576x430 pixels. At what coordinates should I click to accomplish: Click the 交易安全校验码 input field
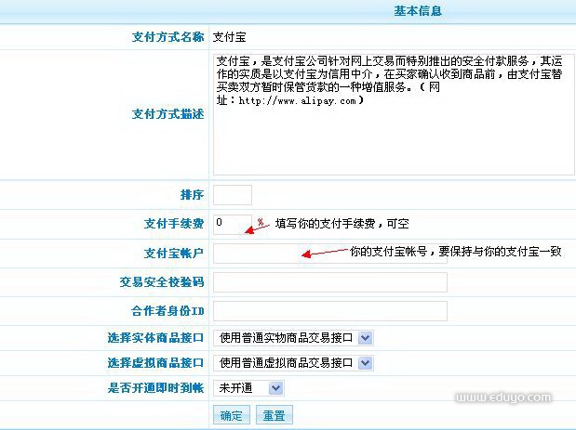[329, 282]
